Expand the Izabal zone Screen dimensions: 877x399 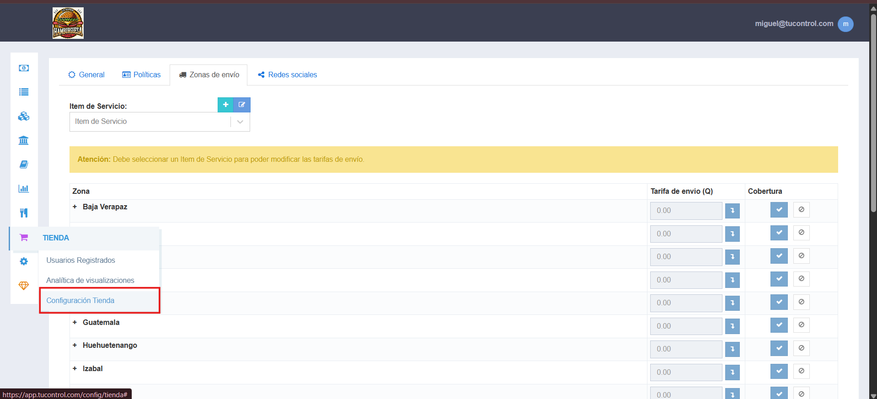click(75, 368)
